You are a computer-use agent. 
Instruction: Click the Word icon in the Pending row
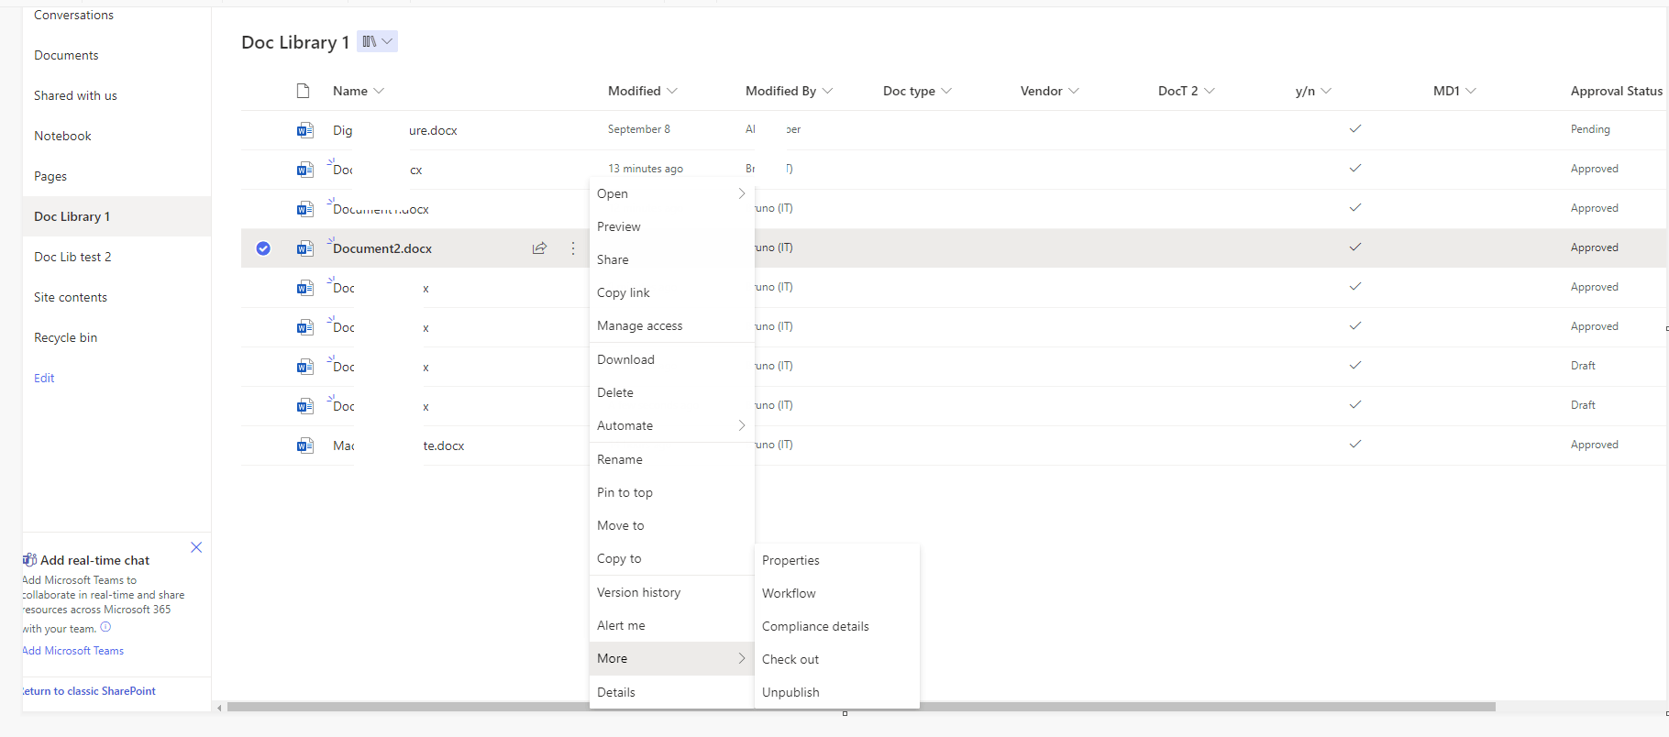(x=304, y=130)
